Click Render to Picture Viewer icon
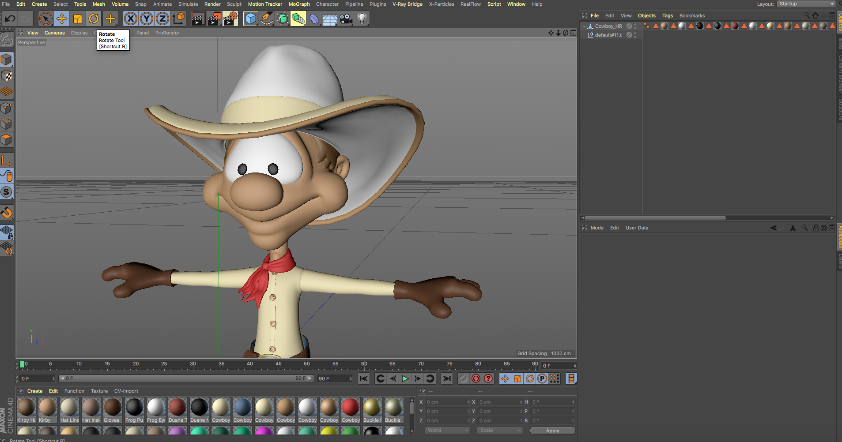This screenshot has width=842, height=442. click(214, 19)
